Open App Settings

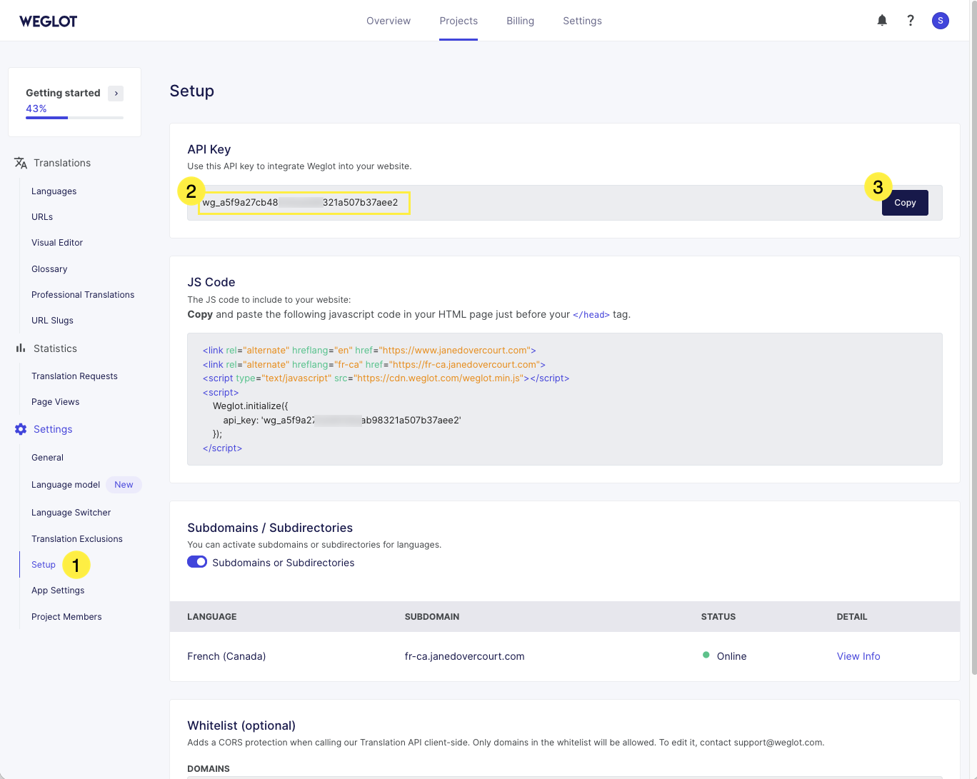58,590
